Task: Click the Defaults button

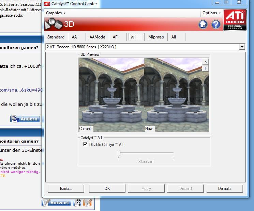Action: pos(225,189)
